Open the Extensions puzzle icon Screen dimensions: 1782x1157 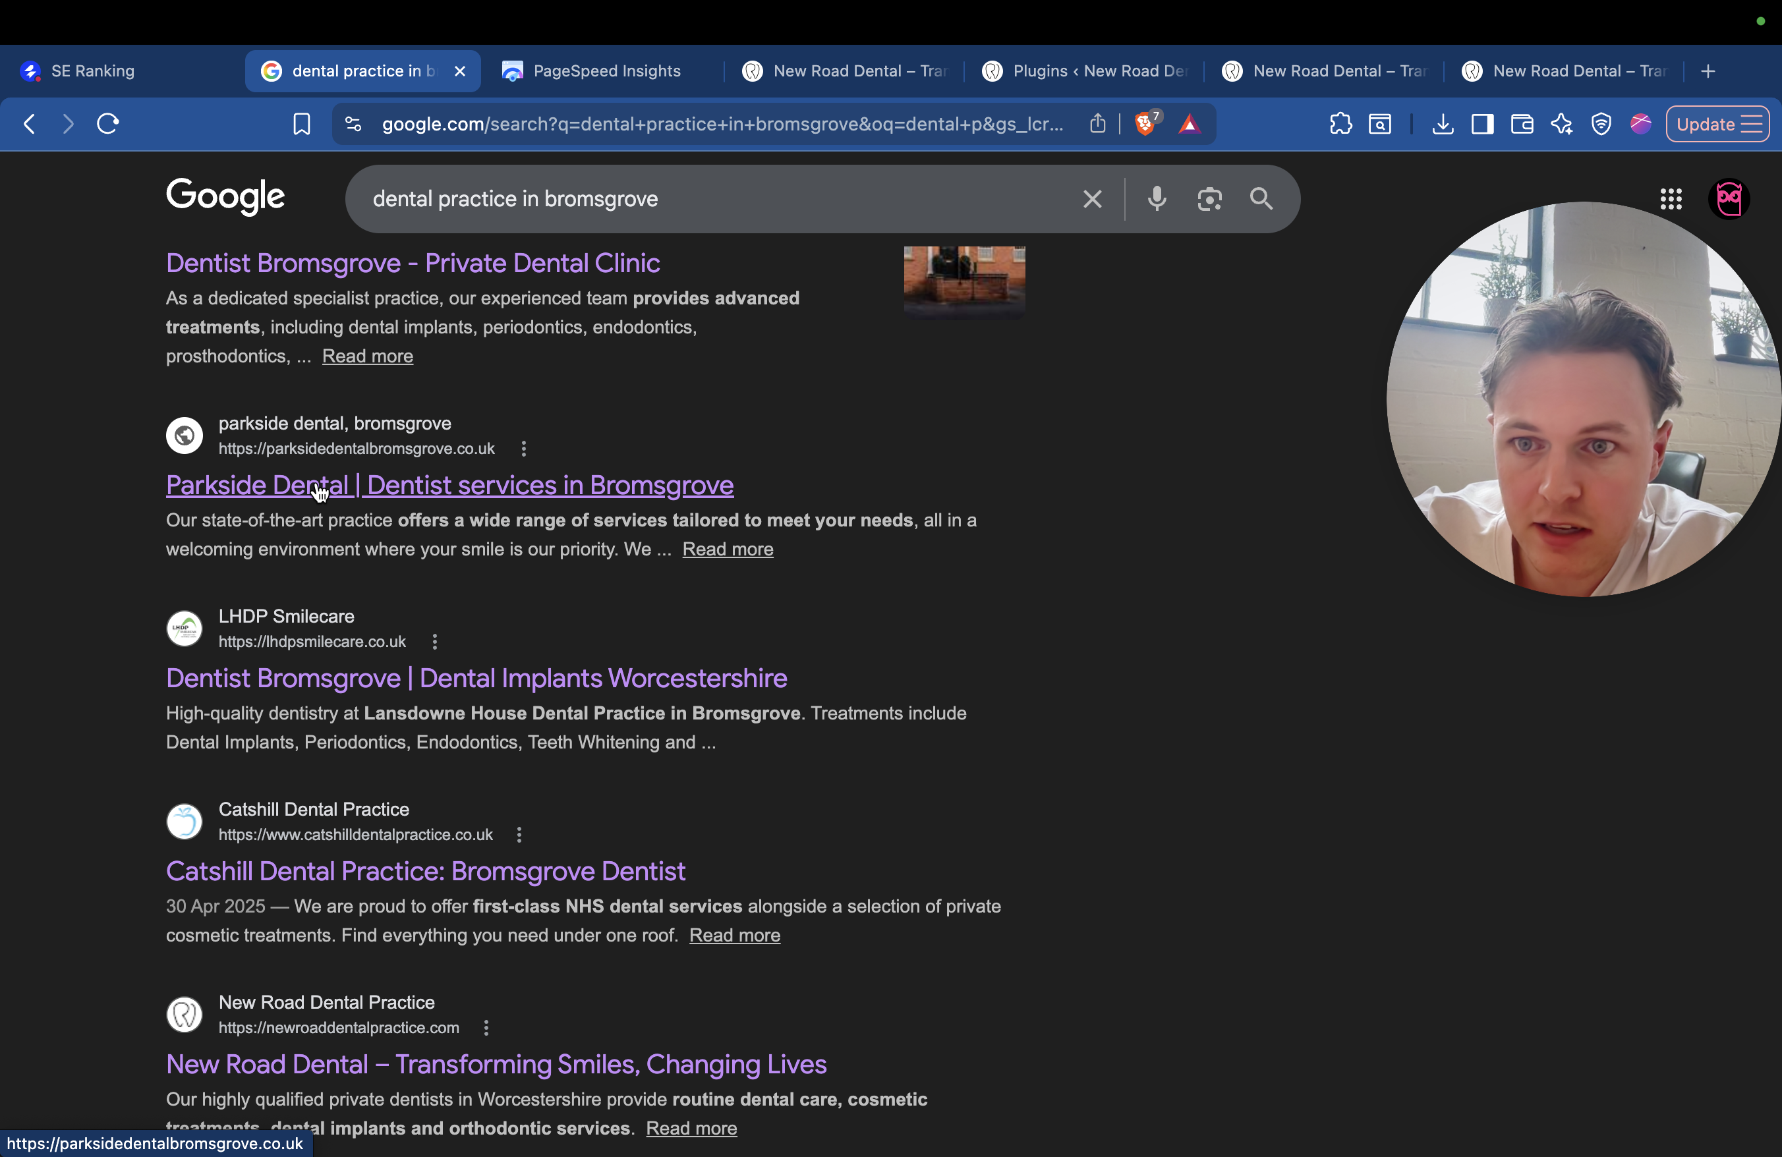click(1340, 125)
